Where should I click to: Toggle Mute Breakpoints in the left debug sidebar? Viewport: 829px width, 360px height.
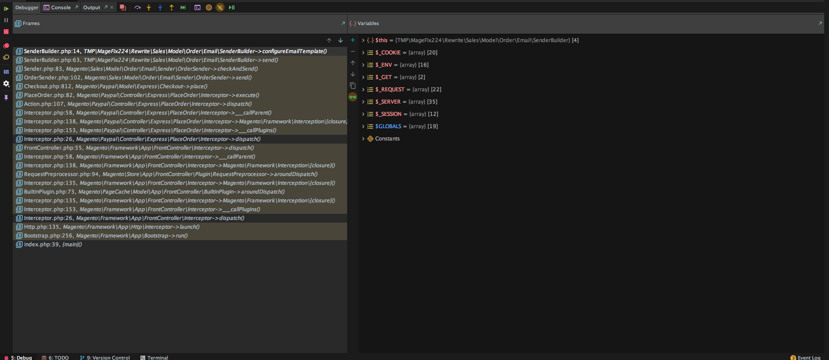click(x=6, y=57)
